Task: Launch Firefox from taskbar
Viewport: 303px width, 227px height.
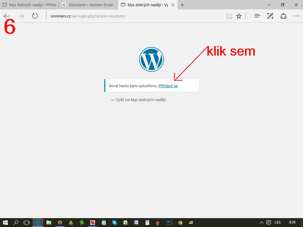Action: coord(60,223)
